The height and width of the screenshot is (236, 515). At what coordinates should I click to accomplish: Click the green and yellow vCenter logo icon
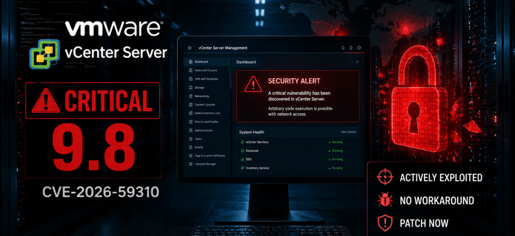pos(44,54)
